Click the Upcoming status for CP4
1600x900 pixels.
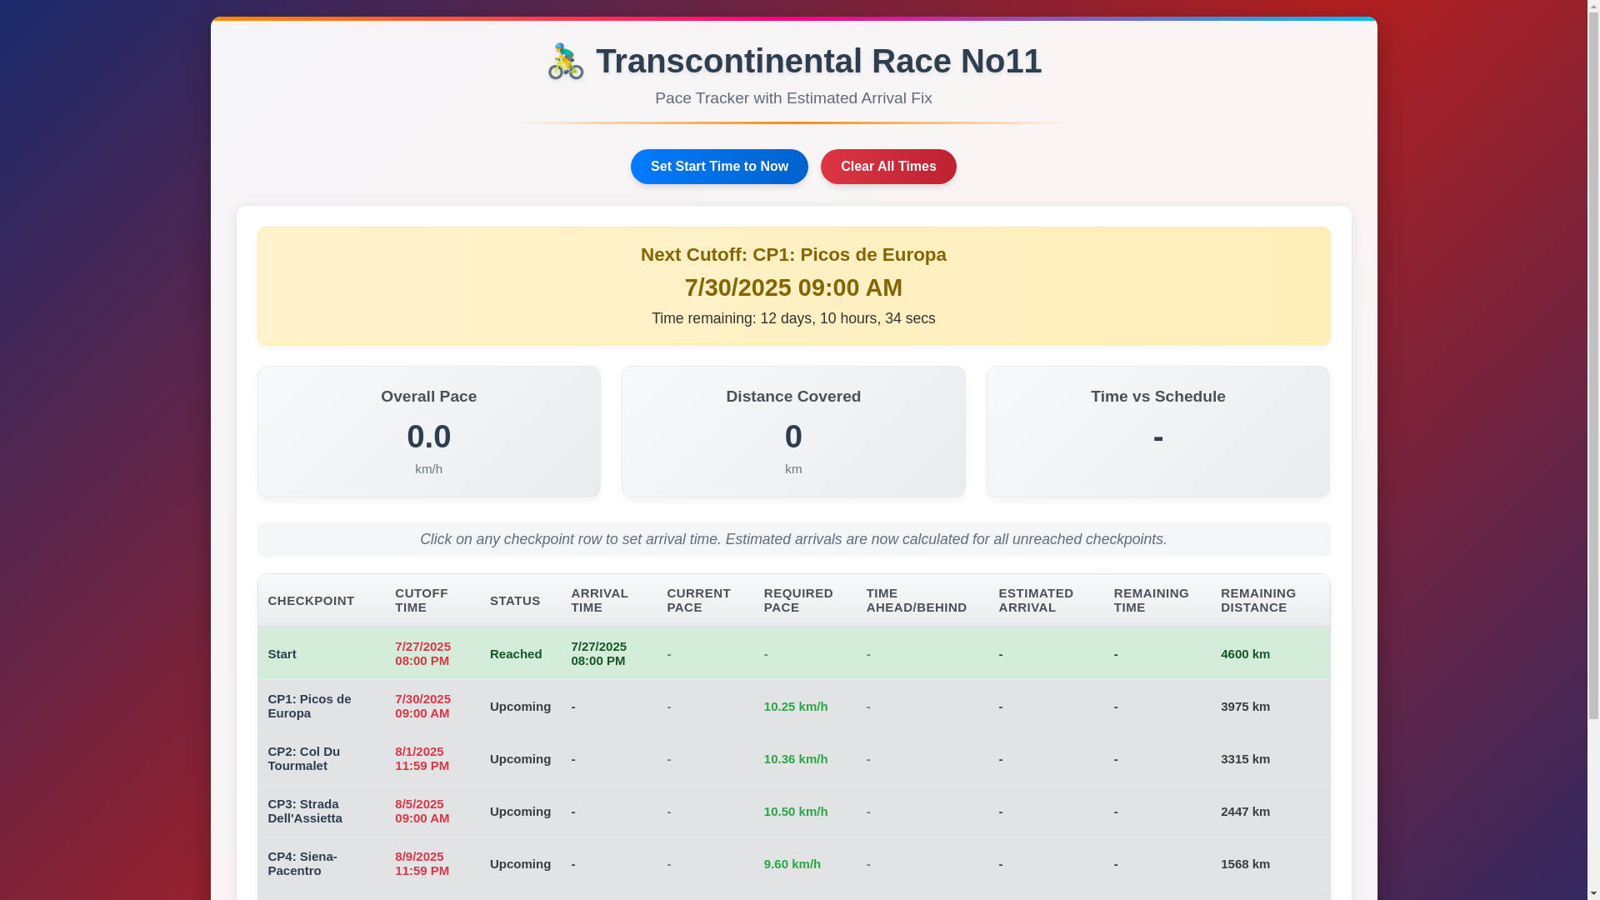(x=520, y=864)
